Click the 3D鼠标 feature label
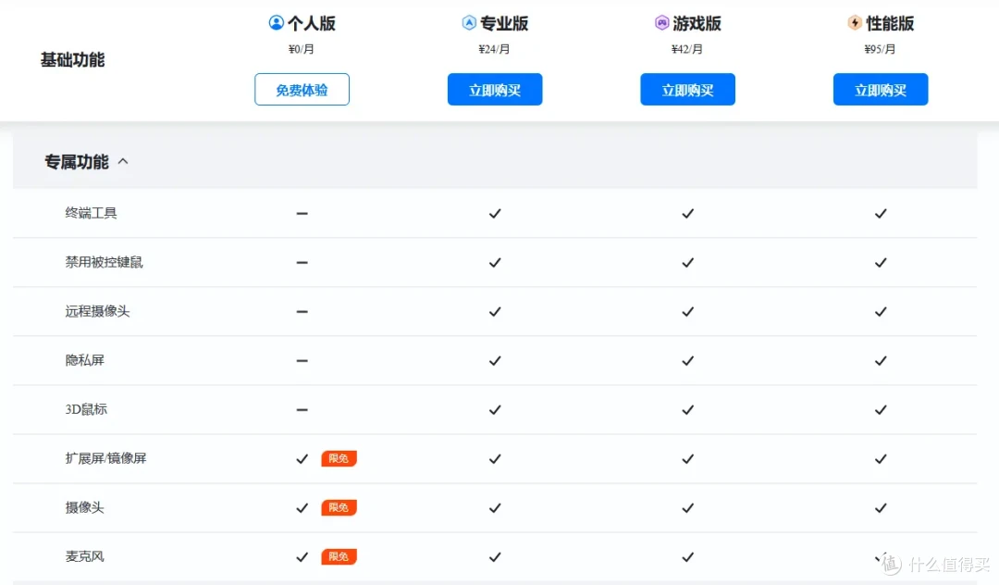The image size is (999, 585). point(86,409)
